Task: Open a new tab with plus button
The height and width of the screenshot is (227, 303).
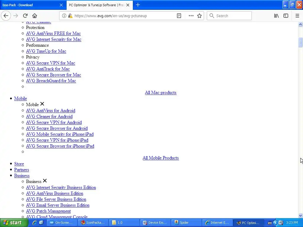Action: click(138, 5)
